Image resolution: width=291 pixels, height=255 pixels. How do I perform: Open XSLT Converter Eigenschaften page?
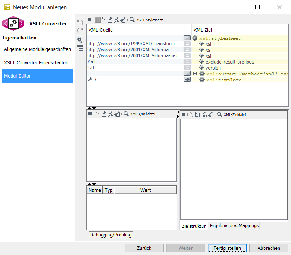[36, 63]
